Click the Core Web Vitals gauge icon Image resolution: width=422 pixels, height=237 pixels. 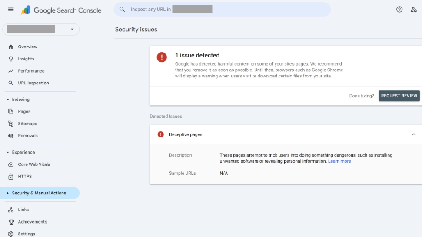coord(11,164)
